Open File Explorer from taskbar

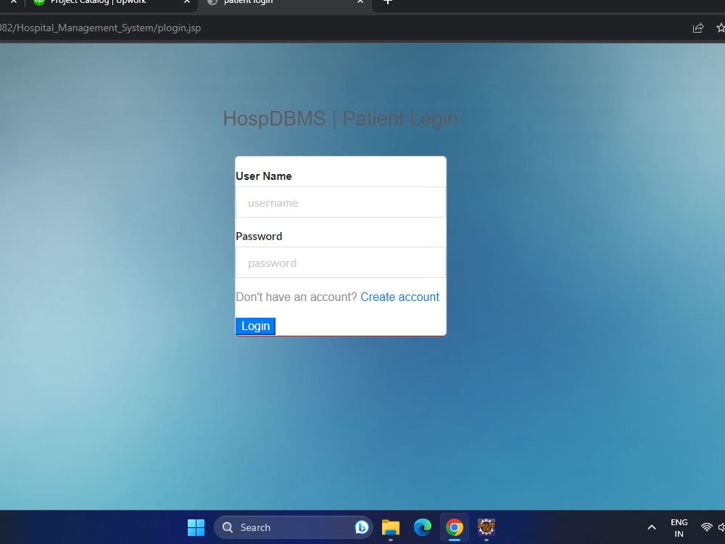pos(391,527)
